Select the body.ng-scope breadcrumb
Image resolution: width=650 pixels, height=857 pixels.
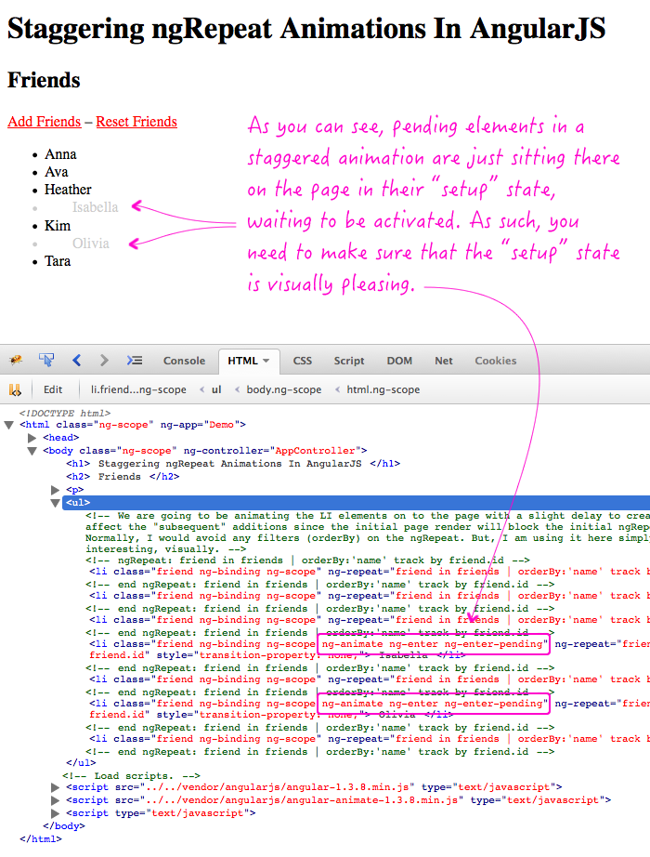283,389
